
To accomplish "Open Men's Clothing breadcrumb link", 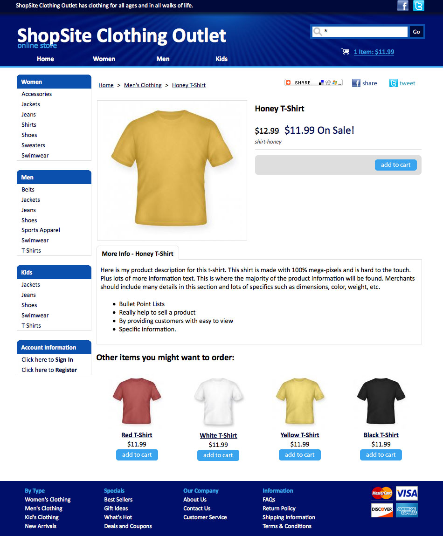I will point(143,85).
